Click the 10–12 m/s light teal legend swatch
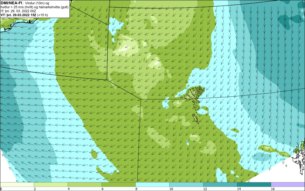This screenshot has width=305, height=191. [186, 185]
